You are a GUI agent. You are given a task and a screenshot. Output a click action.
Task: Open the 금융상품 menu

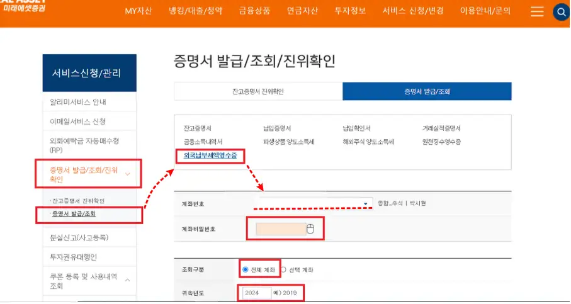tap(254, 11)
